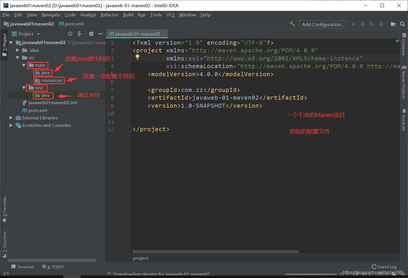Hide the Project panel with minus icon

(100, 34)
